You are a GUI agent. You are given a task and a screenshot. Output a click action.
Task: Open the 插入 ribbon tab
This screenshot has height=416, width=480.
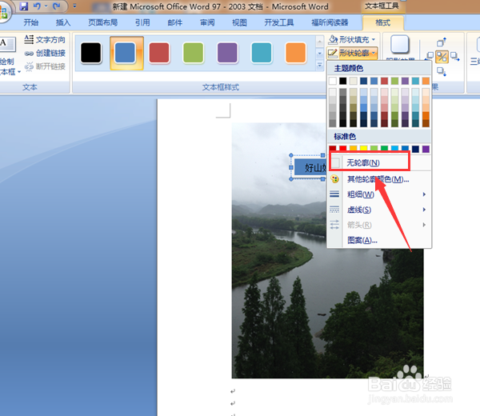point(63,22)
